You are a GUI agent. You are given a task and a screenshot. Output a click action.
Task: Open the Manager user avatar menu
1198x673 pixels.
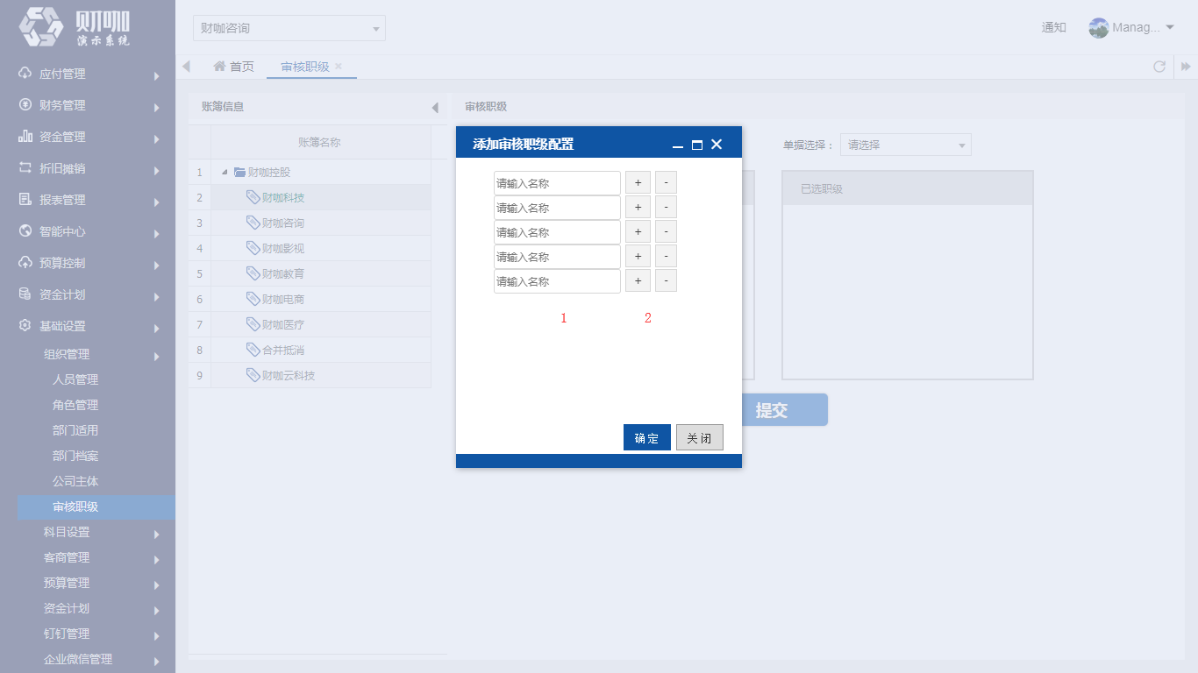[x=1130, y=27]
